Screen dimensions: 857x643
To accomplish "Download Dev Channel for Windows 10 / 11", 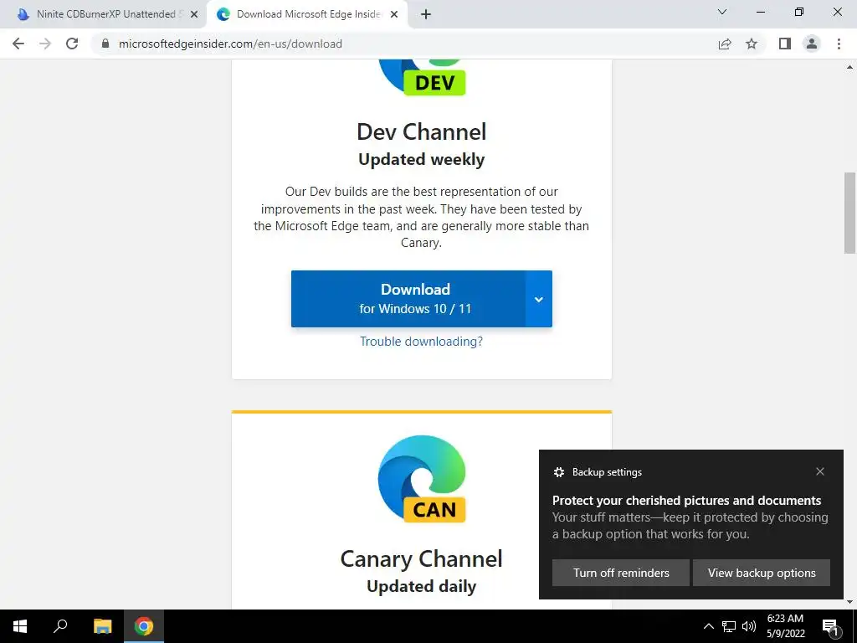I will point(408,299).
